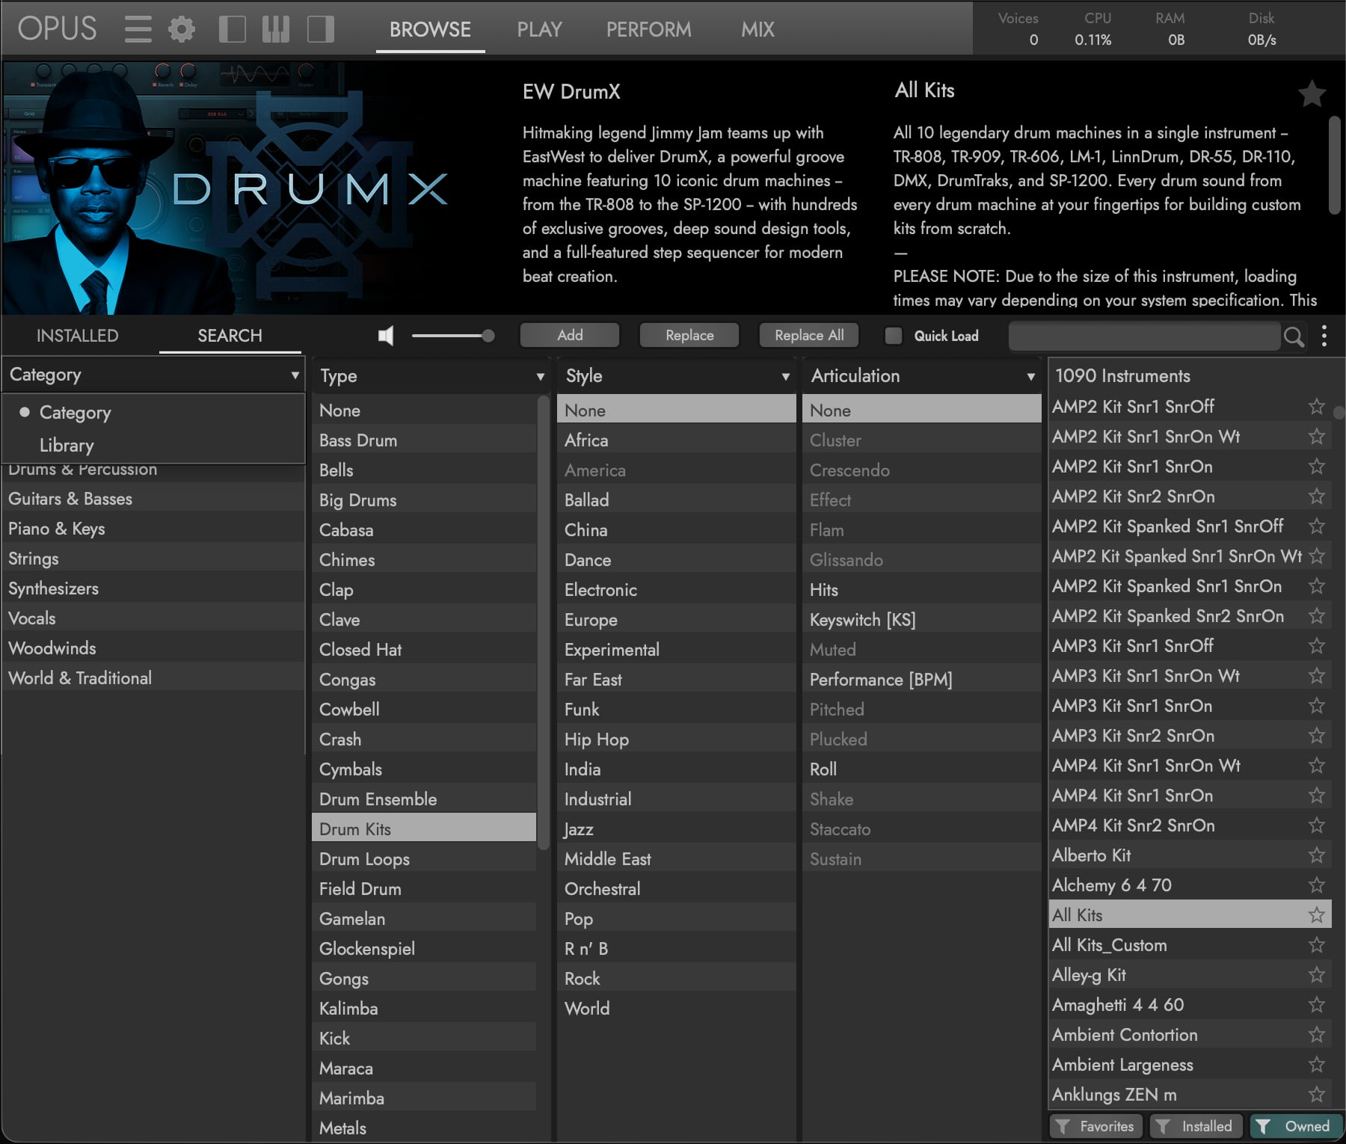The width and height of the screenshot is (1346, 1144).
Task: Click the search magnifier icon
Action: 1294,336
